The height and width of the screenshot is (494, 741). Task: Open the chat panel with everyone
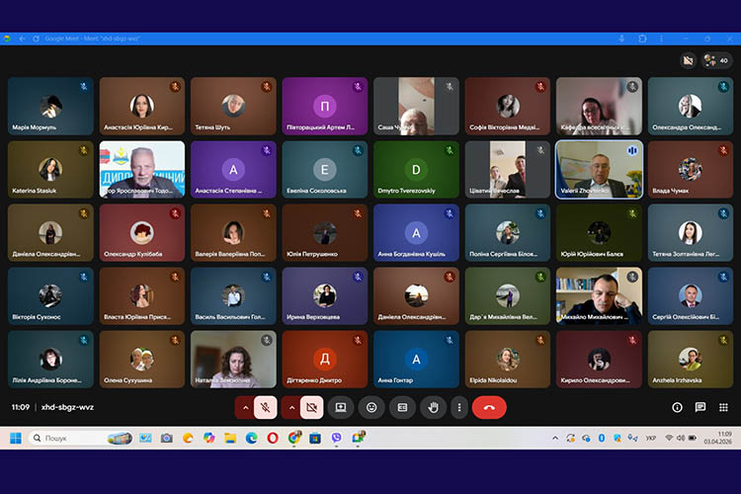(x=700, y=406)
